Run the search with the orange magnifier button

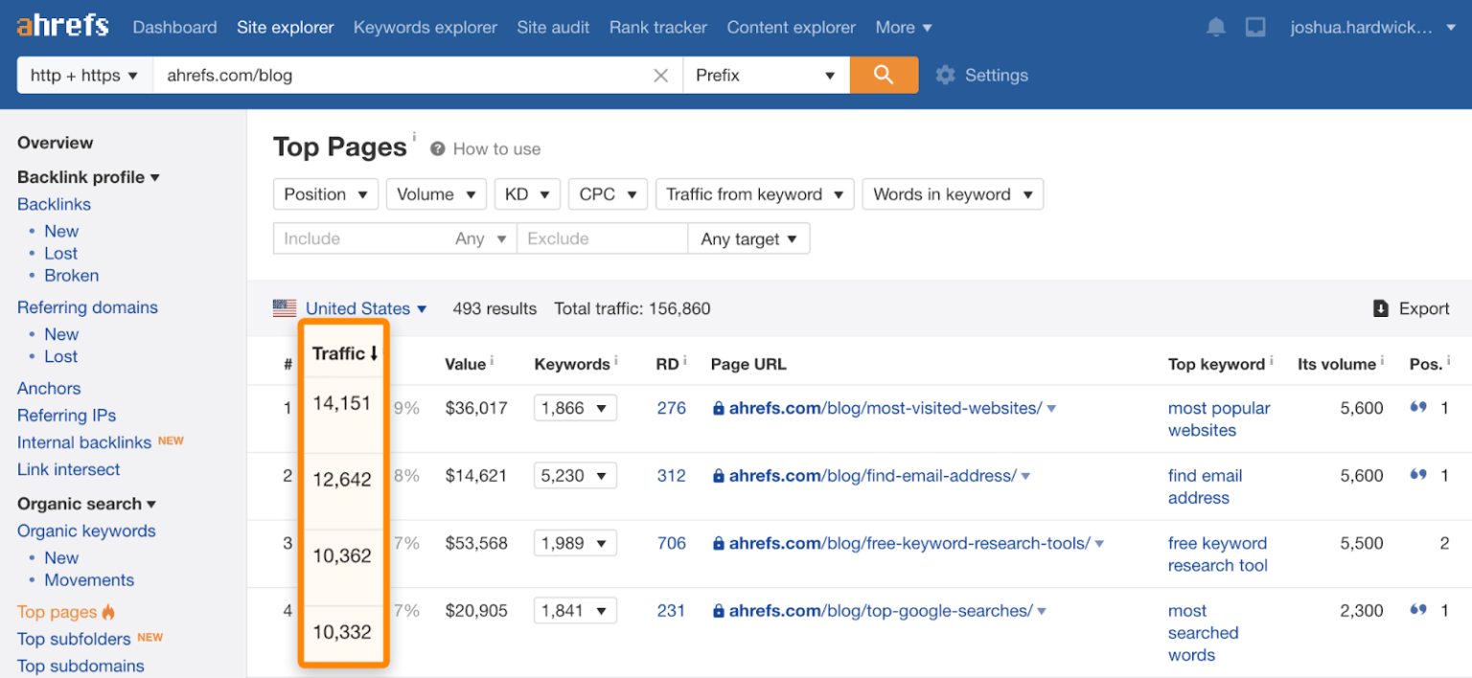[883, 74]
